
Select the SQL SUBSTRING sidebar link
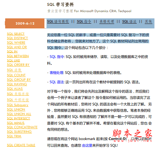(19, 132)
